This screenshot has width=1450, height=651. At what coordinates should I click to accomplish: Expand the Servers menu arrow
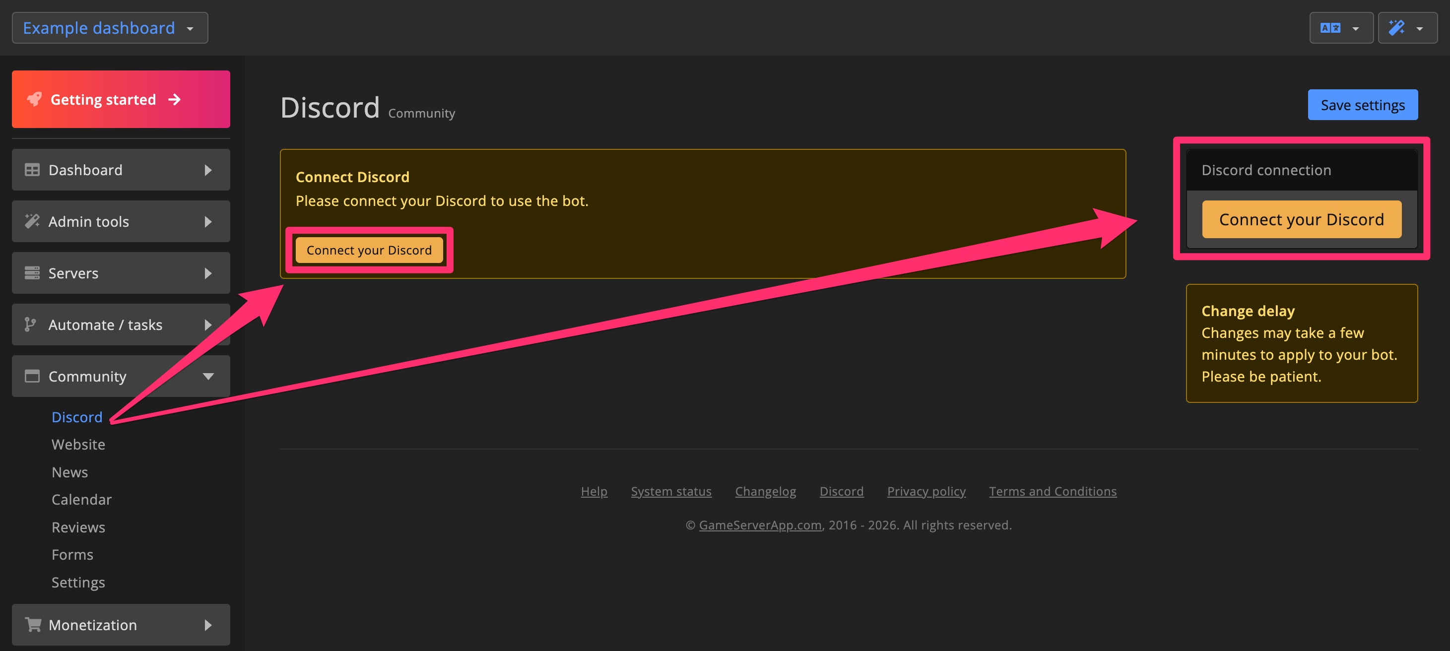pyautogui.click(x=208, y=273)
